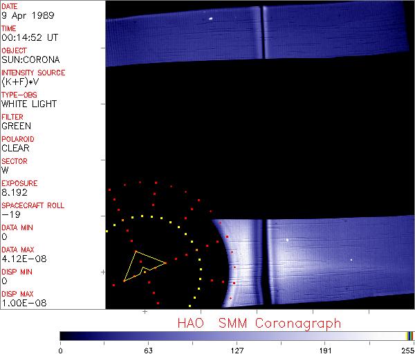Click the CLEAR polaroid value
The image size is (415, 354).
[x=15, y=149]
